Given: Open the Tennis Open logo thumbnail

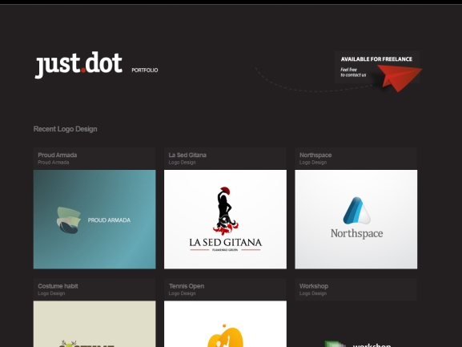Looking at the screenshot, I should point(226,324).
